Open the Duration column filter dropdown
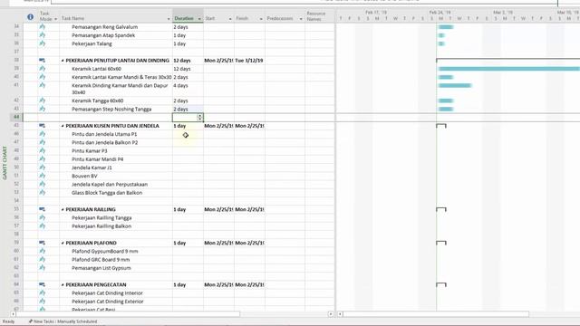Screen dimensions: 580x326 [x=199, y=19]
